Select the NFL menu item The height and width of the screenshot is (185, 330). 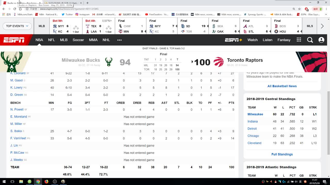pyautogui.click(x=52, y=40)
